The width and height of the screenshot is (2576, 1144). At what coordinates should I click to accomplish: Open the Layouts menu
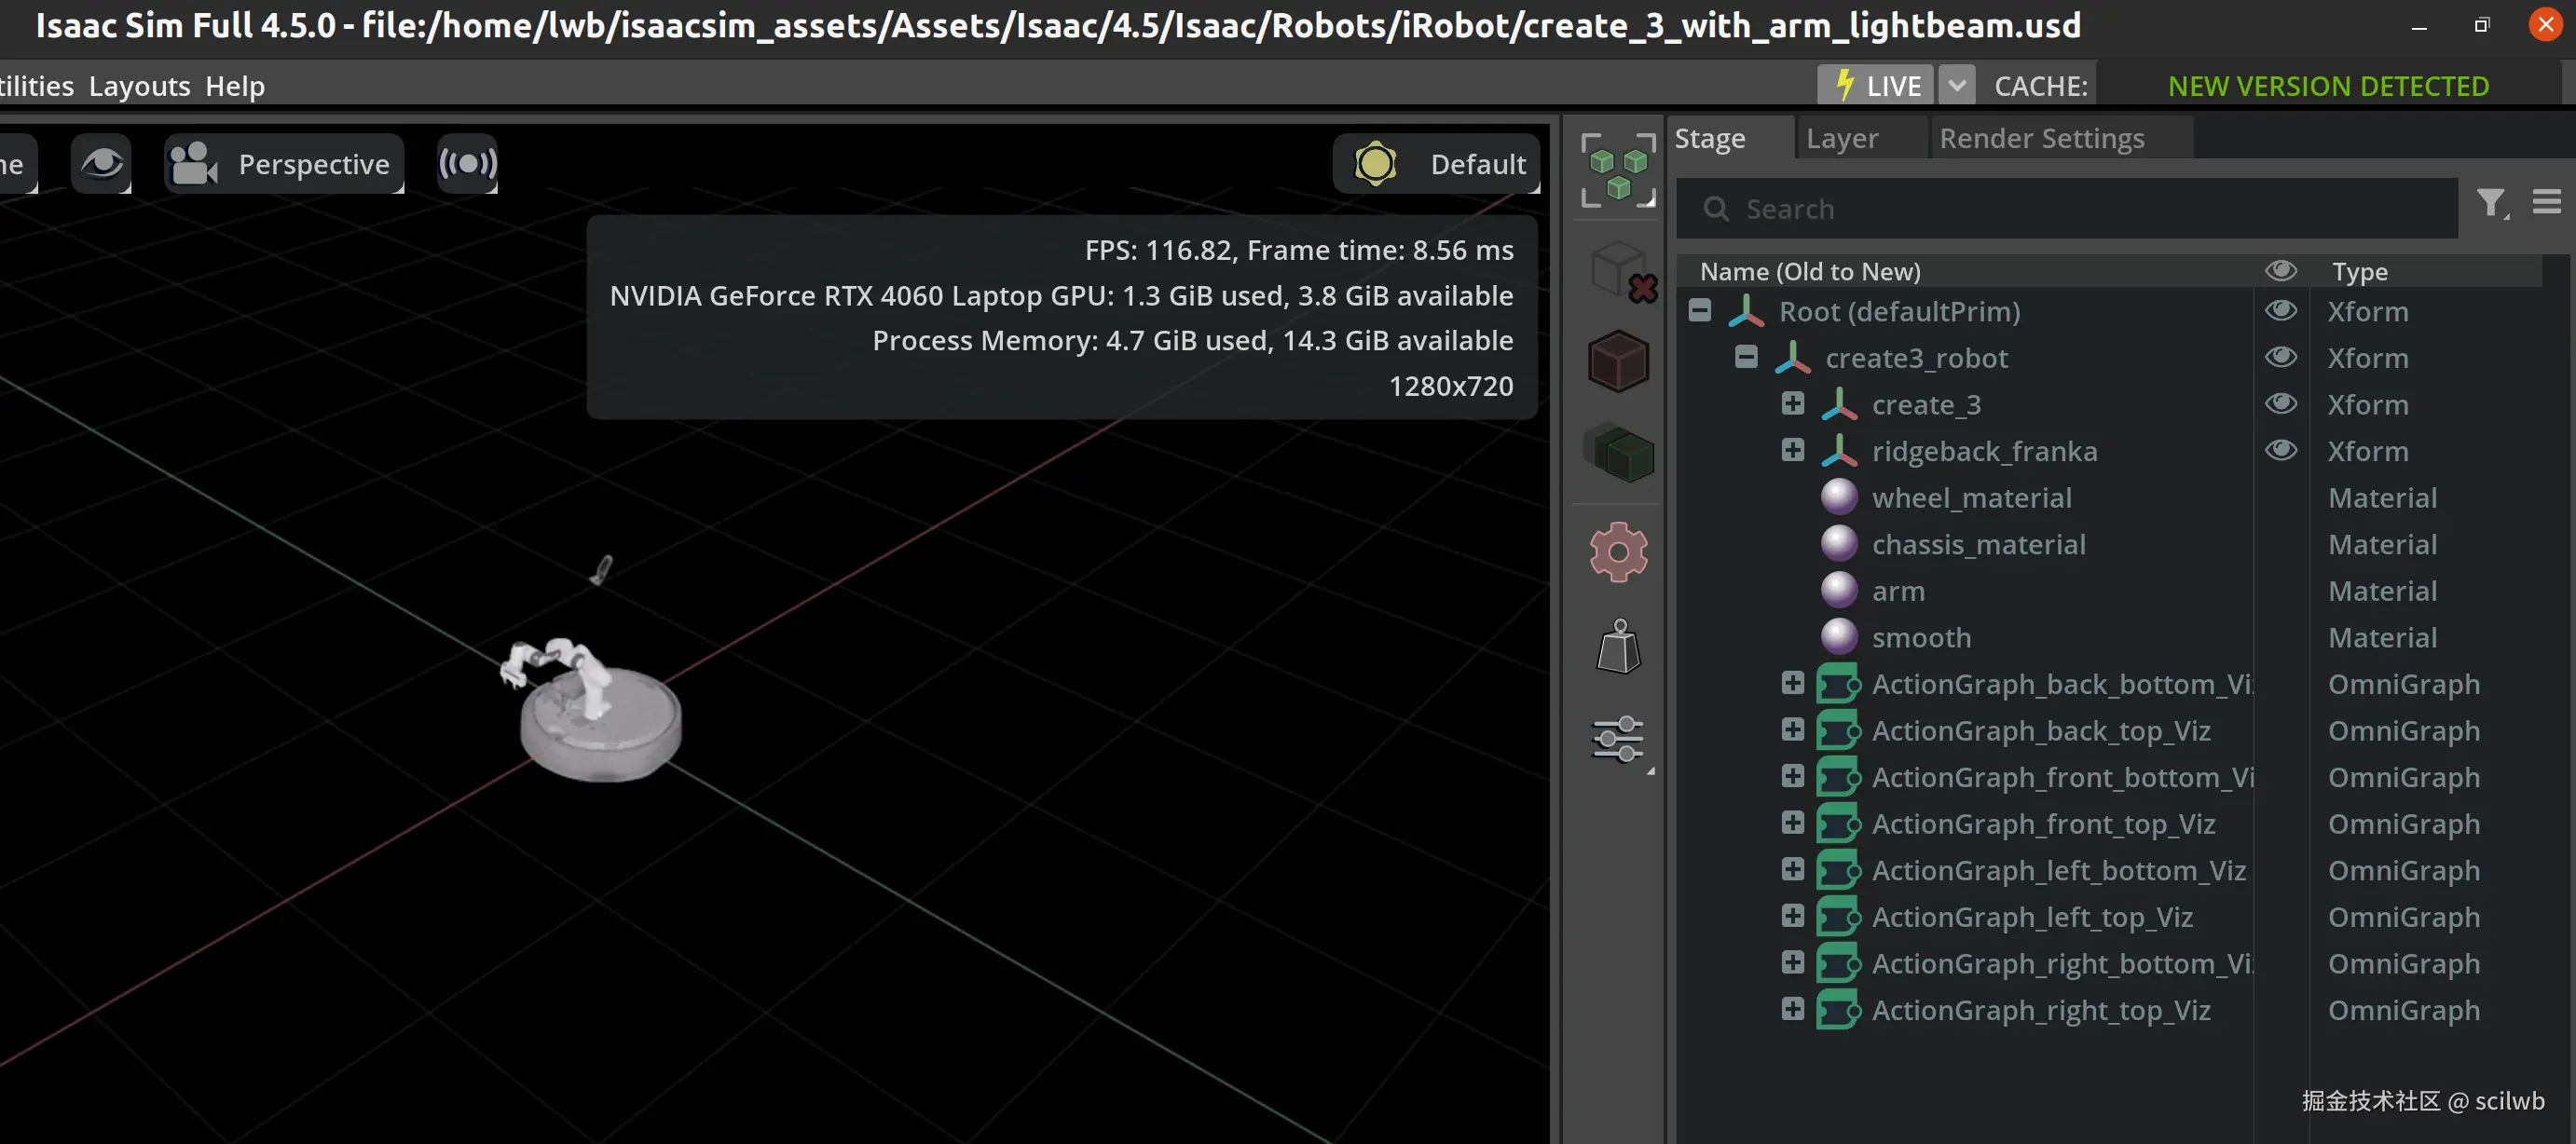[139, 86]
